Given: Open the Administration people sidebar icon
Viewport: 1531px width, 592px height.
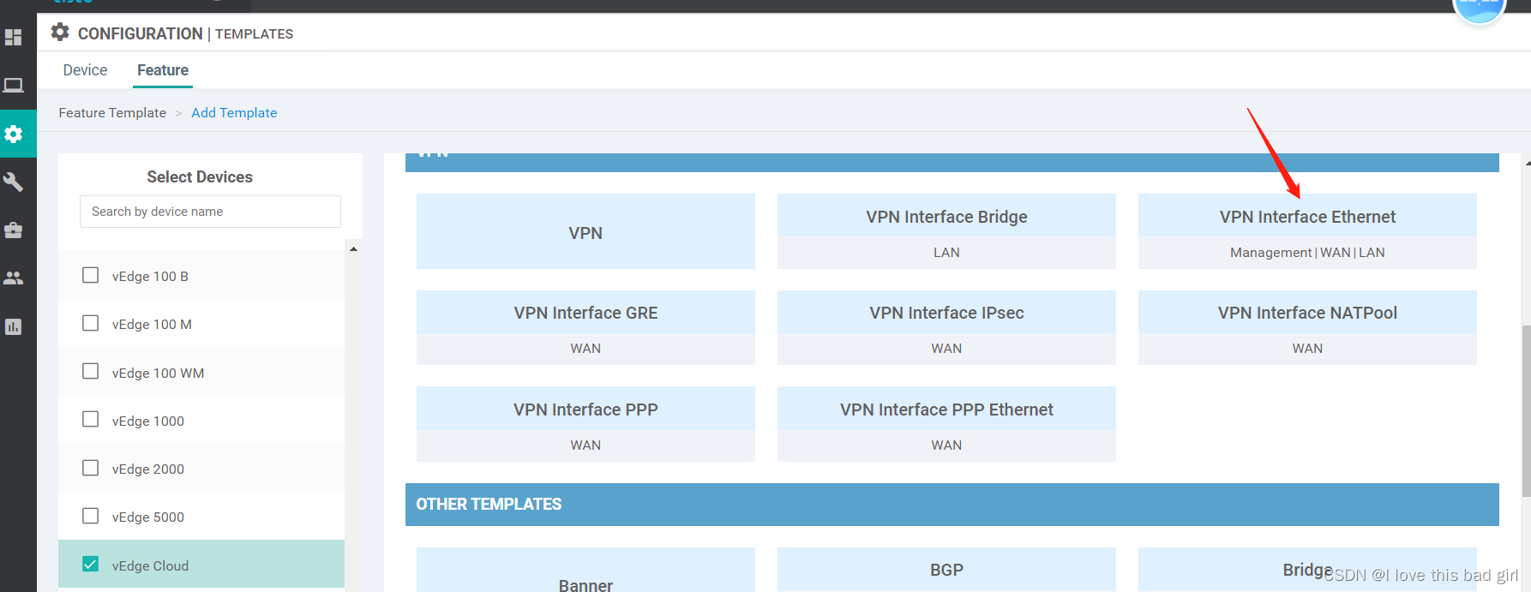Looking at the screenshot, I should pos(13,278).
